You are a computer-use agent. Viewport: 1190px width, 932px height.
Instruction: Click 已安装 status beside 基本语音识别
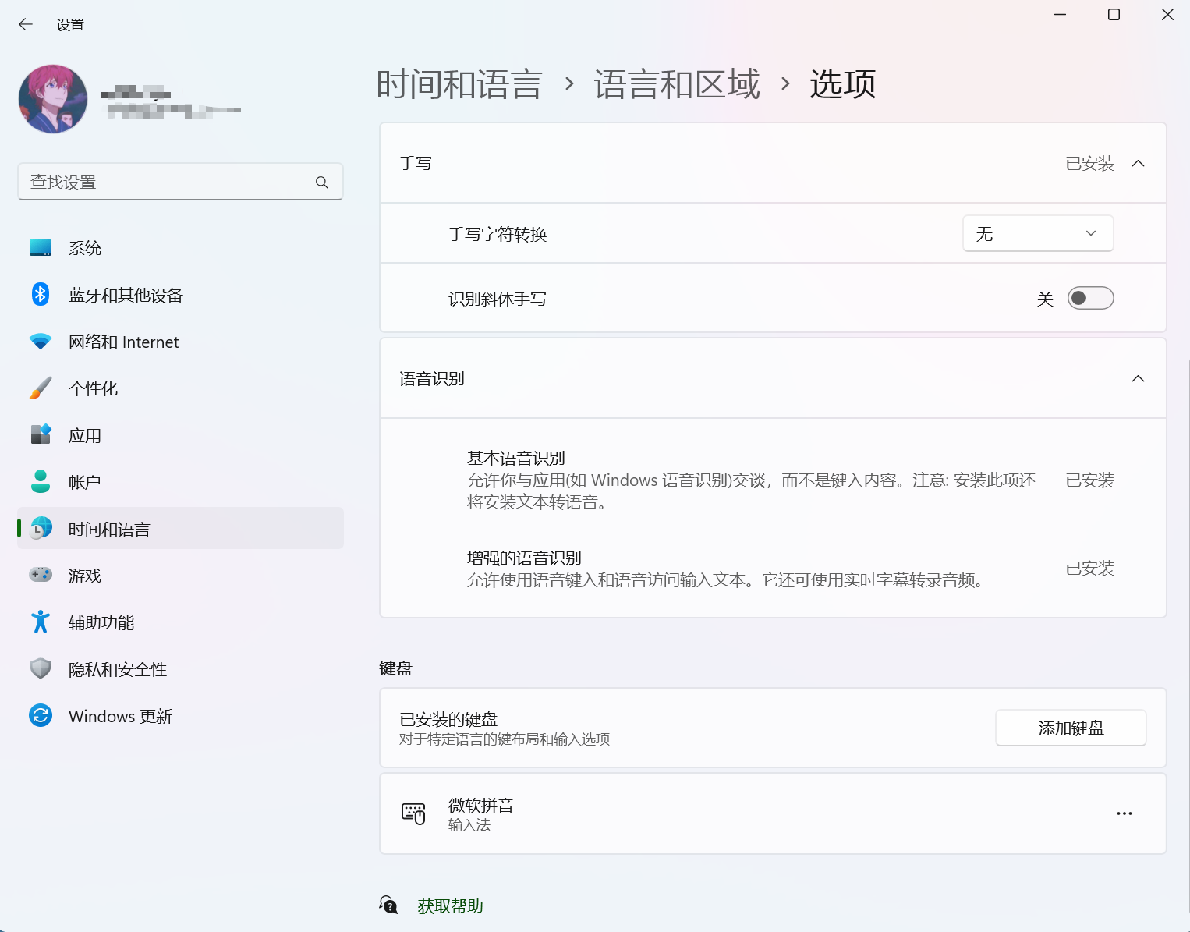(x=1090, y=480)
